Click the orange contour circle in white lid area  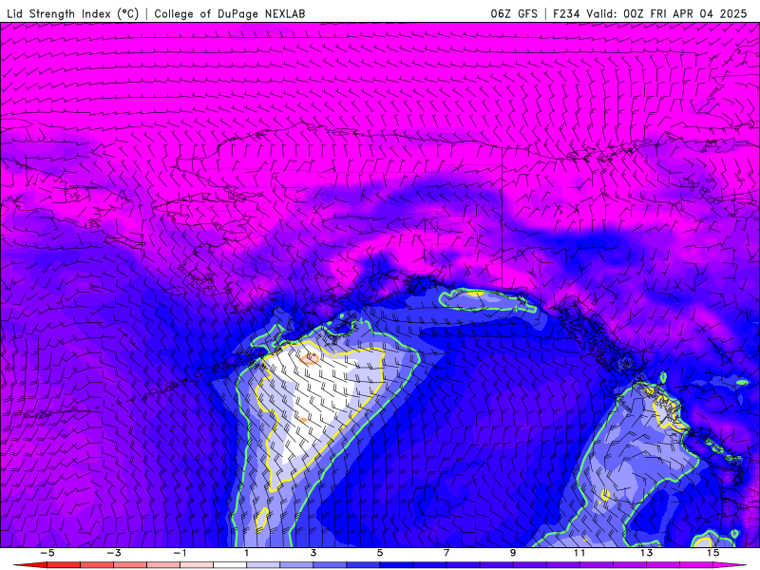[x=310, y=359]
